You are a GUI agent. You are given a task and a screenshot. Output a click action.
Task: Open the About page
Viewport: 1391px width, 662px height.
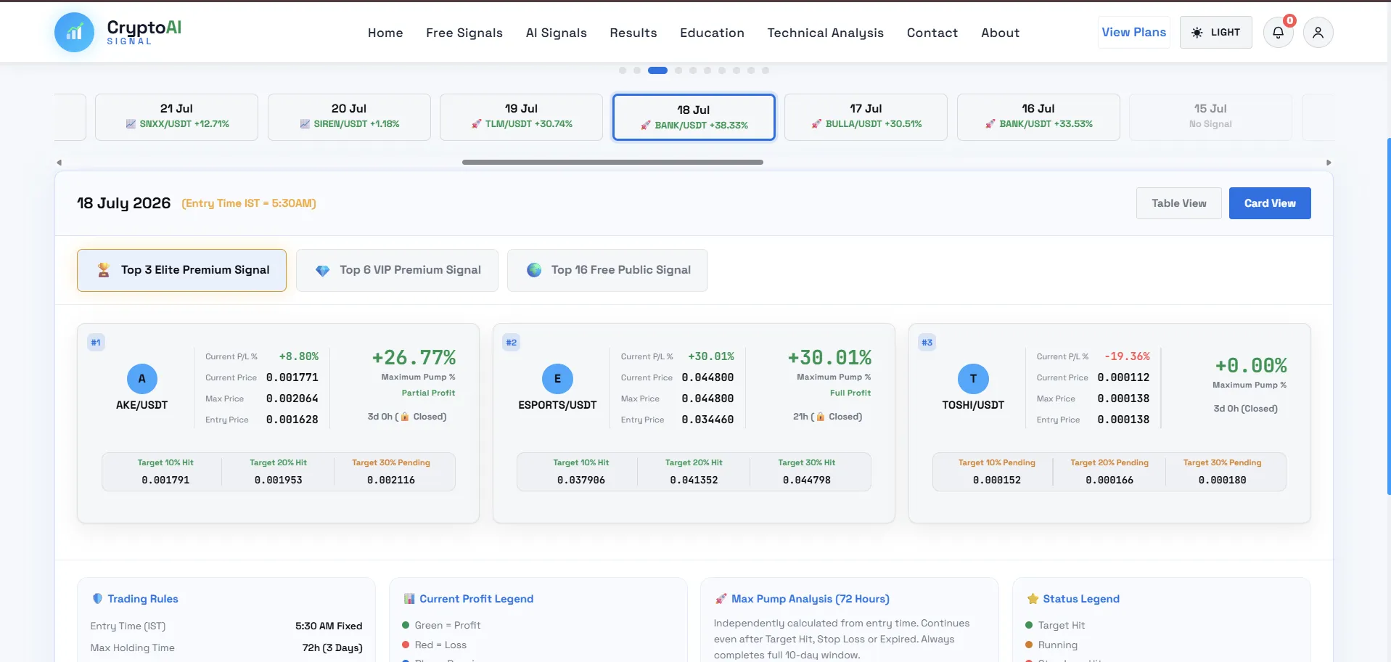pos(1000,33)
